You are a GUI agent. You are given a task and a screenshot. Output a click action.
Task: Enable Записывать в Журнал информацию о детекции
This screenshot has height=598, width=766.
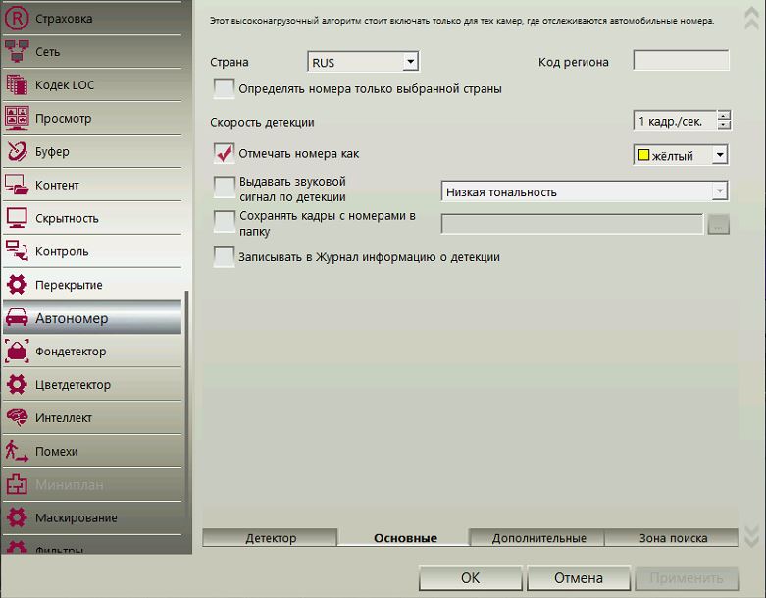(x=225, y=257)
